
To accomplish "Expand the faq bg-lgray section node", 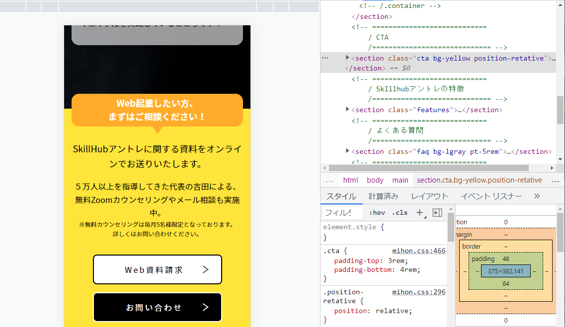I will coord(347,151).
